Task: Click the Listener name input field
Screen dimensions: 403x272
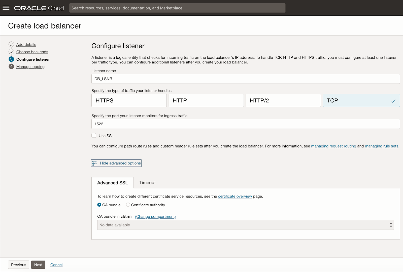Action: 246,79
